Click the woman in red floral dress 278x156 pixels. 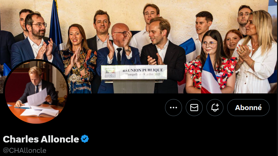(211, 62)
